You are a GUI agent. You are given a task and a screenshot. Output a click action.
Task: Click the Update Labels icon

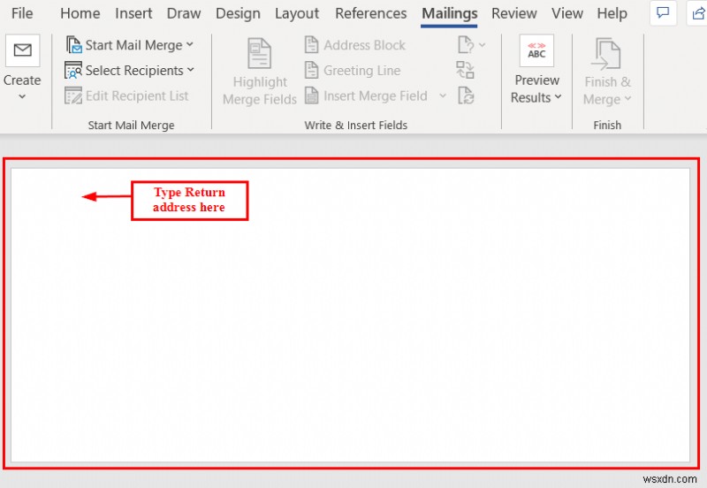(466, 95)
